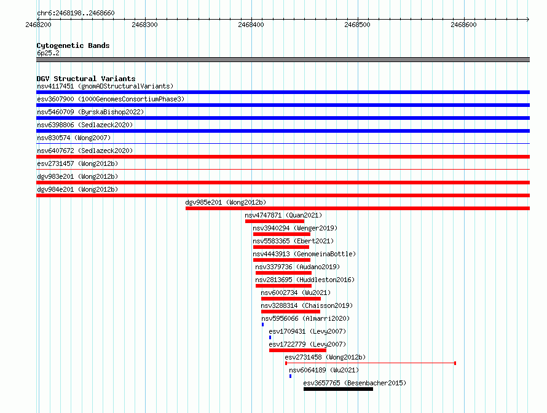Click the 2468400 ruler position
Screen dimensions: 547x413
[251, 25]
